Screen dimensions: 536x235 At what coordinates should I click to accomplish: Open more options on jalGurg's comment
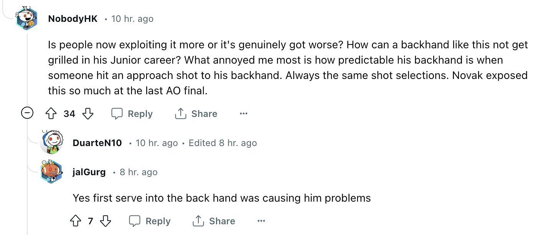pos(261,221)
